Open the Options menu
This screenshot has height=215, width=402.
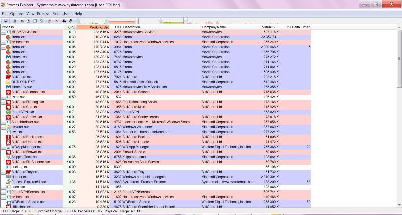pyautogui.click(x=17, y=14)
